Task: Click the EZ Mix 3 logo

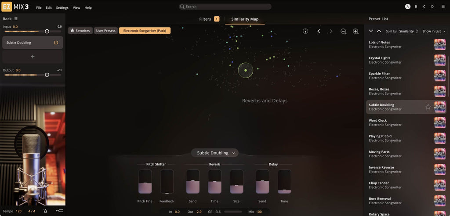Action: pyautogui.click(x=15, y=7)
